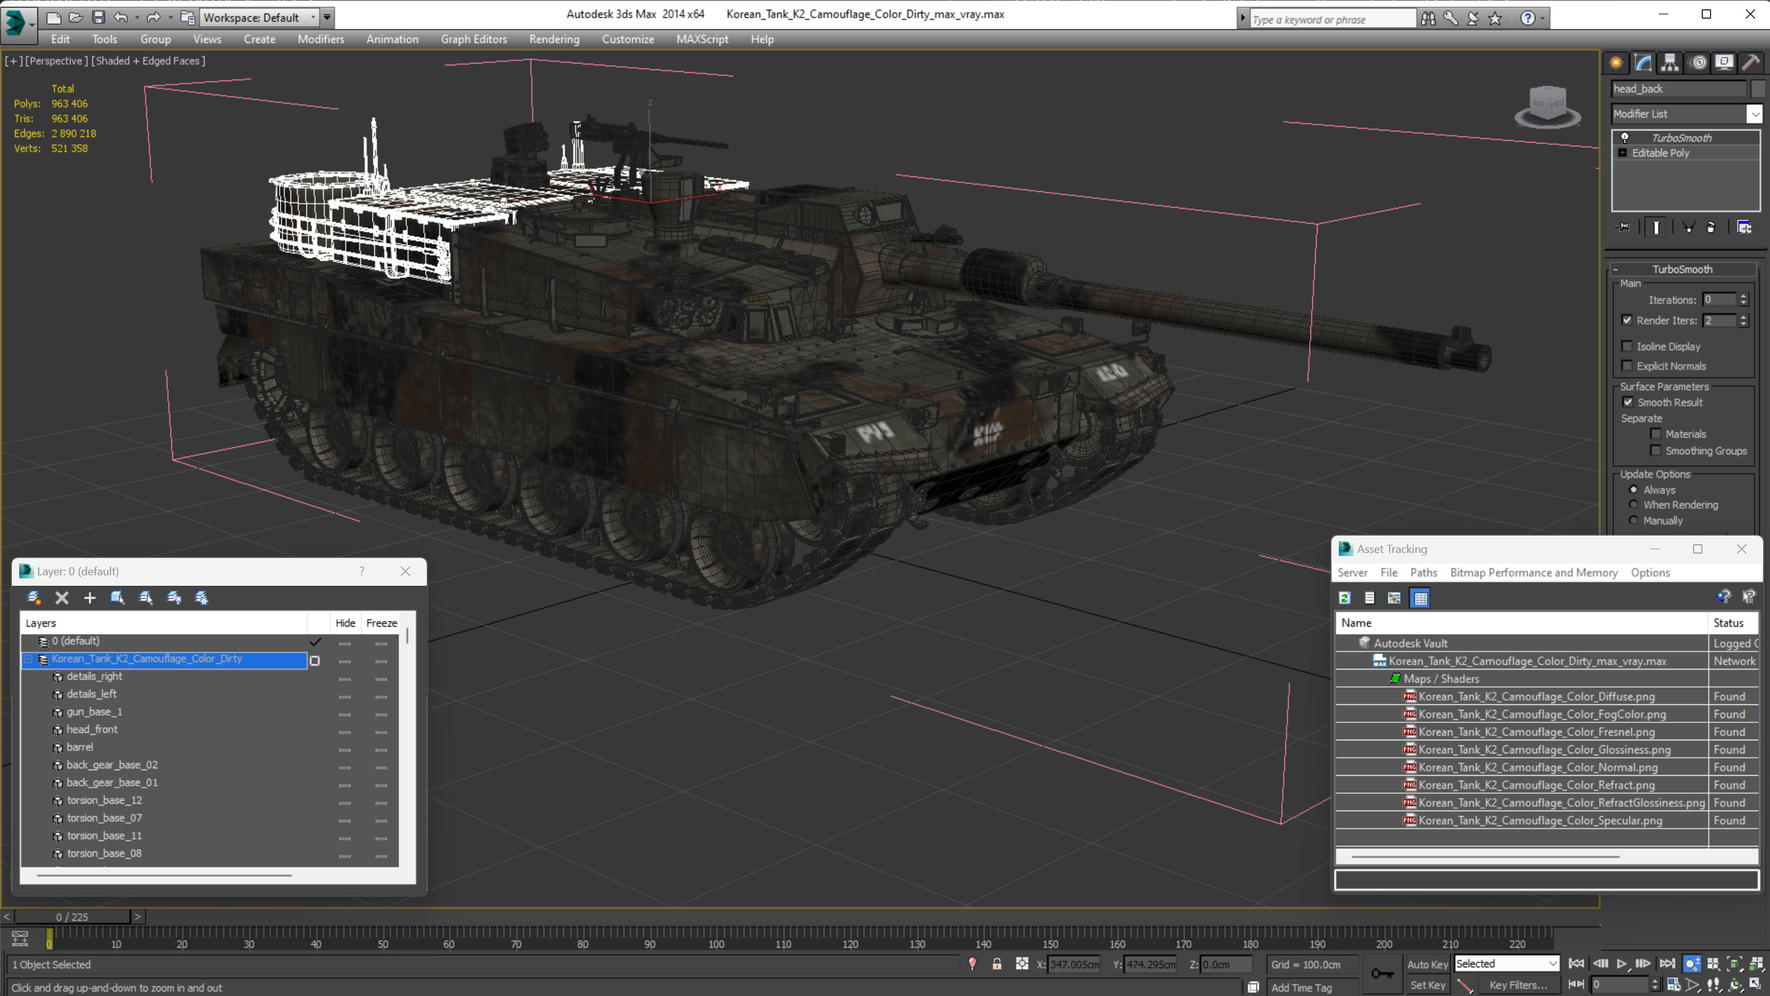Viewport: 1770px width, 996px height.
Task: Expand the Editable Poly sub-object tree
Action: (x=1622, y=153)
